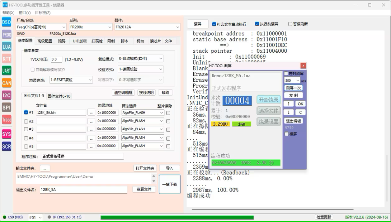Toggle 整片擦除 checkbox for row #1
391x222 pixels.
168,113
